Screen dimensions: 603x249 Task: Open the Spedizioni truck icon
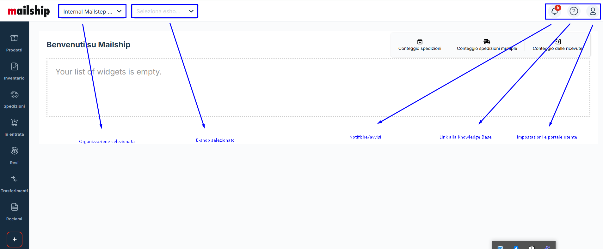point(14,95)
